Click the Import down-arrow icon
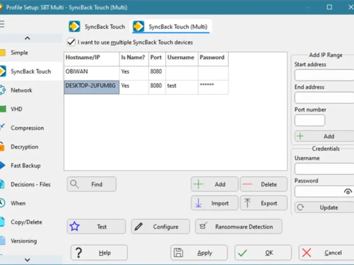 tap(198, 203)
